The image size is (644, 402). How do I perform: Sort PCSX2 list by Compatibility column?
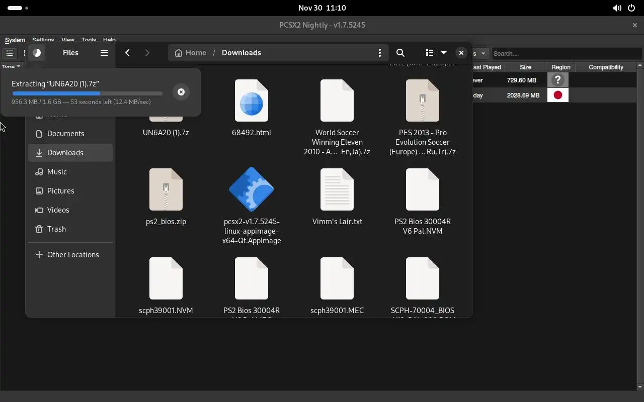pyautogui.click(x=606, y=67)
